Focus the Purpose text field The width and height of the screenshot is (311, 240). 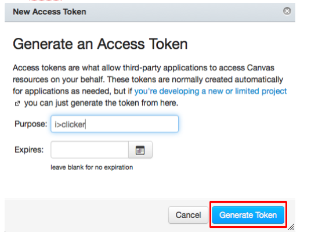[x=115, y=124]
